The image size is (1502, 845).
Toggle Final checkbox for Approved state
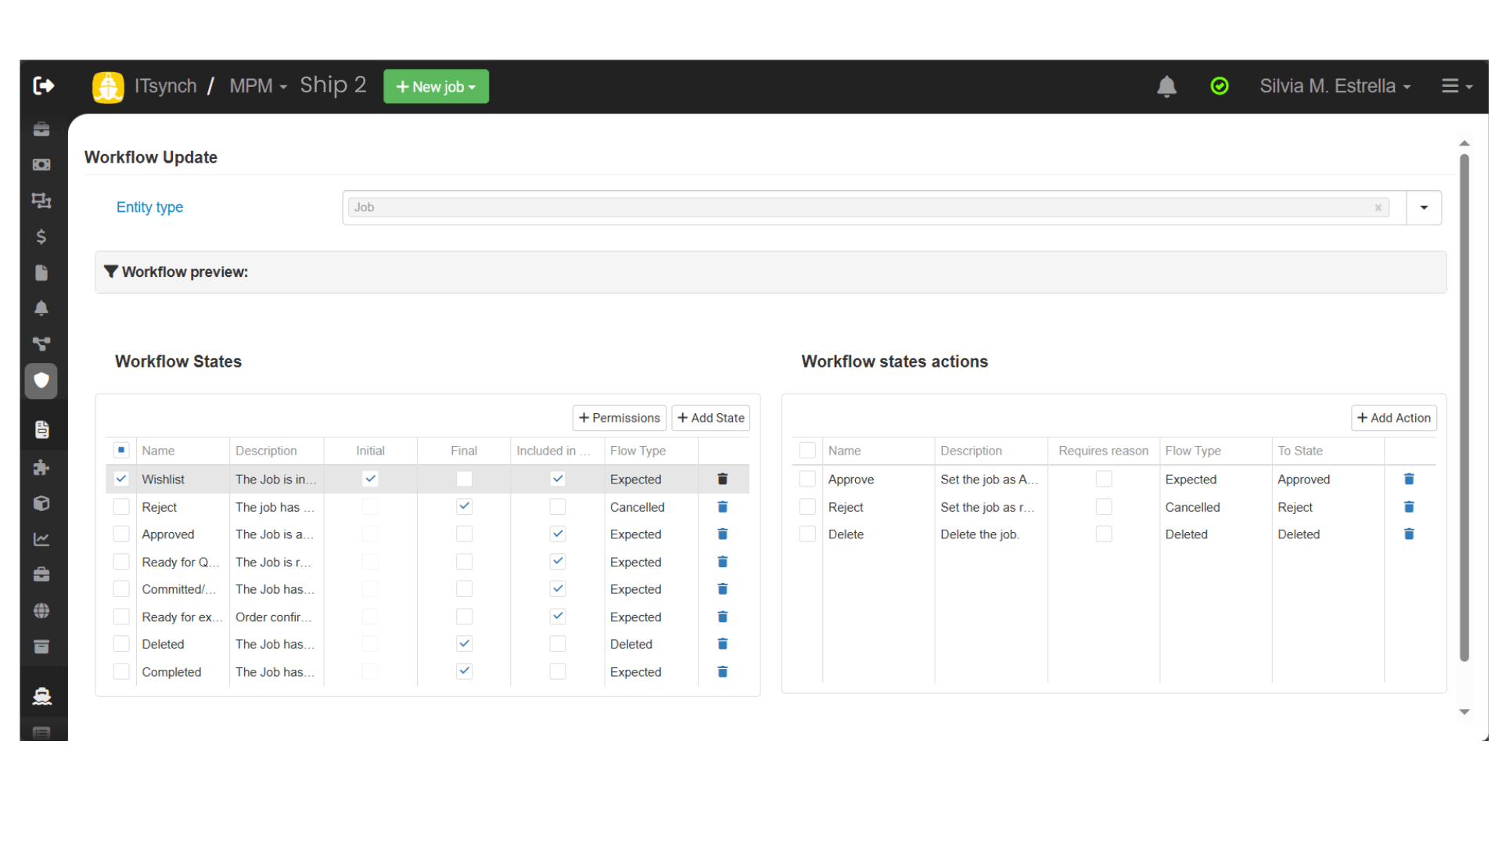464,534
